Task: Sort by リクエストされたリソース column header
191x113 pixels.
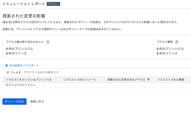Action: (x=79, y=80)
